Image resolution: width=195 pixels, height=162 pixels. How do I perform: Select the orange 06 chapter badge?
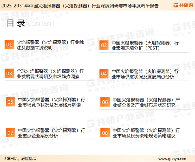pyautogui.click(x=105, y=102)
